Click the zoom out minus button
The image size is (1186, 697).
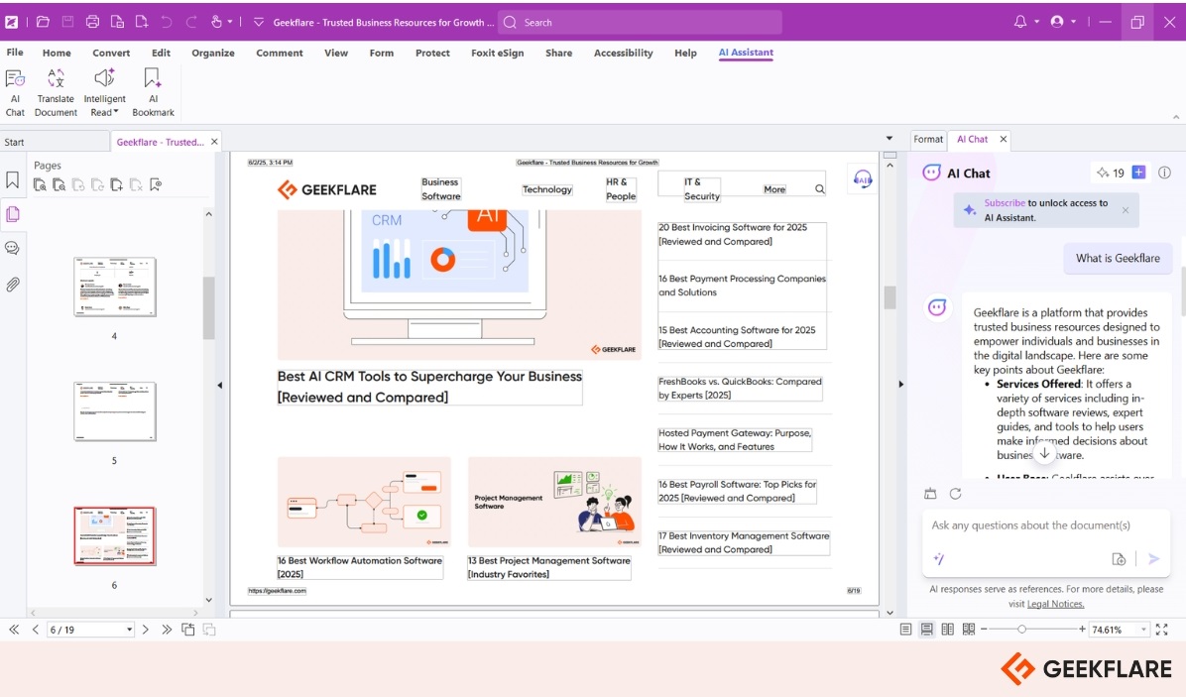click(x=984, y=629)
